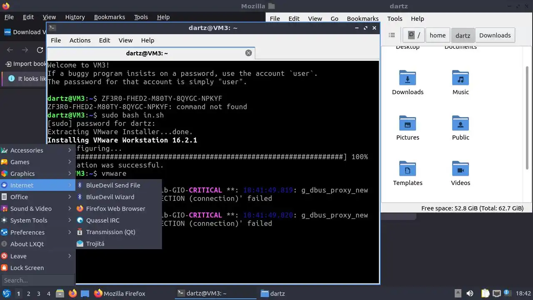This screenshot has height=300, width=533.
Task: Click the network status tray icon
Action: coord(496,293)
